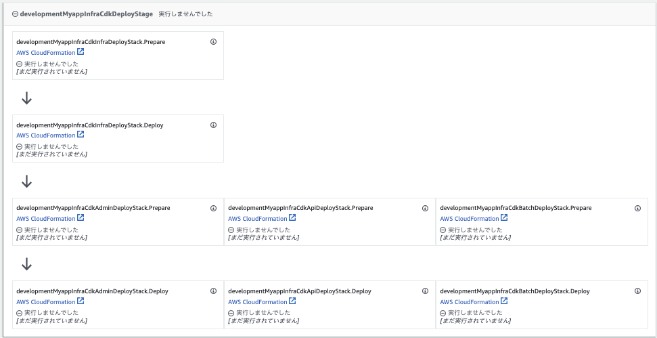The image size is (657, 338).
Task: Click the developmentMyappInfraCdkAdminDeployStack.Deploy action name
Action: pos(93,291)
